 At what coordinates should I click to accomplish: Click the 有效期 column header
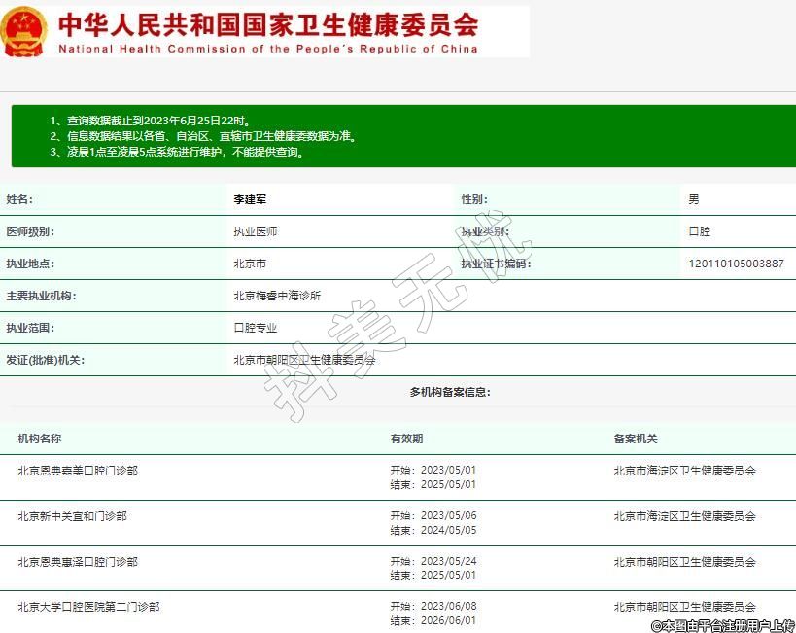point(406,439)
